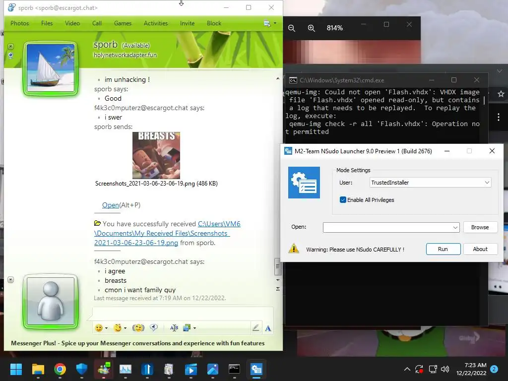Open emoticons dropdown arrow

pos(106,328)
